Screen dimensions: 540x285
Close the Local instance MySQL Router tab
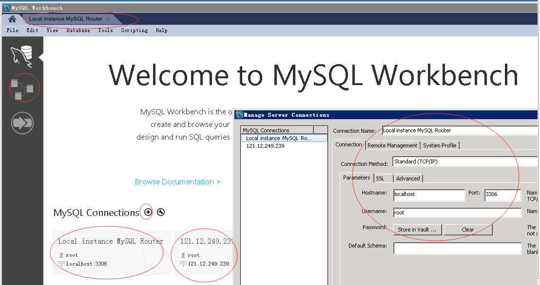(x=108, y=19)
